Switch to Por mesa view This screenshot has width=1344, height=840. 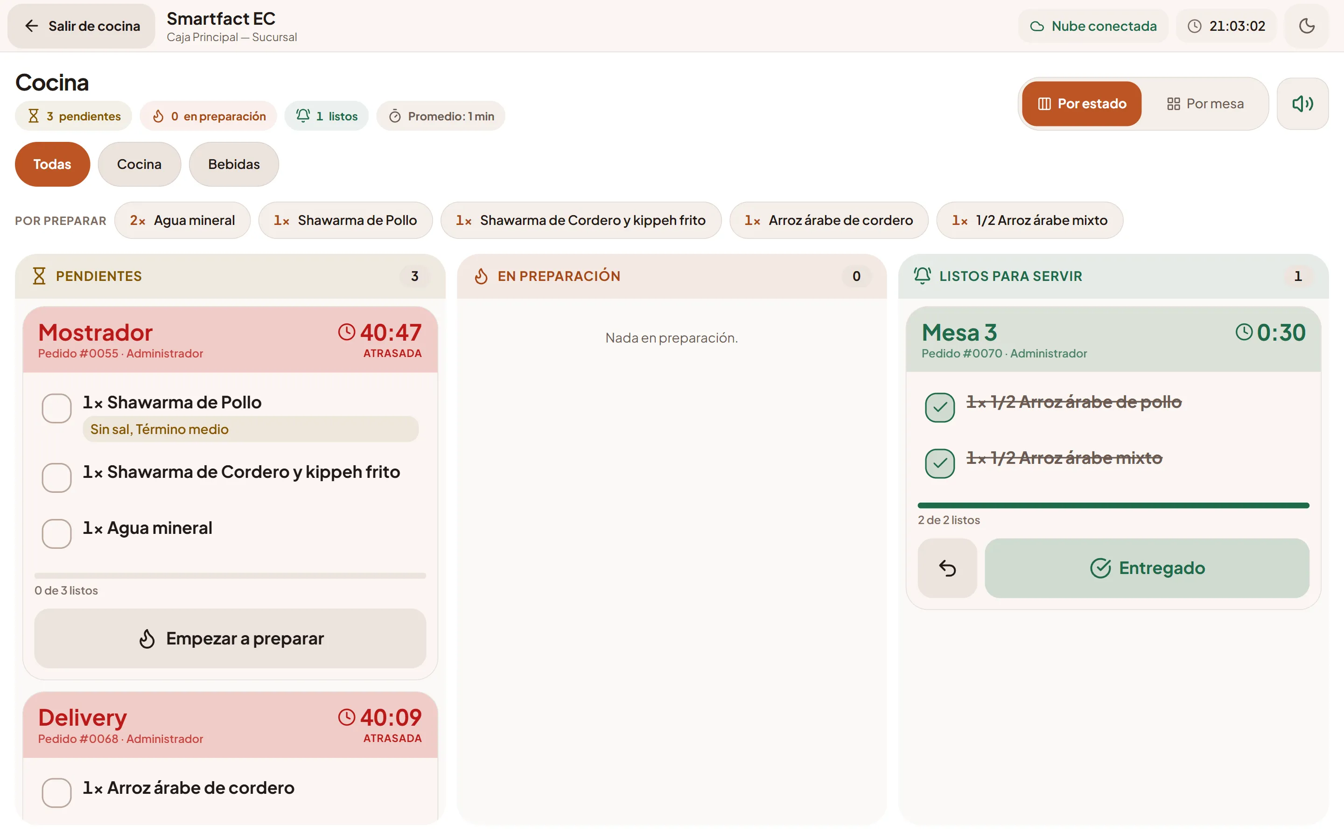pyautogui.click(x=1204, y=104)
